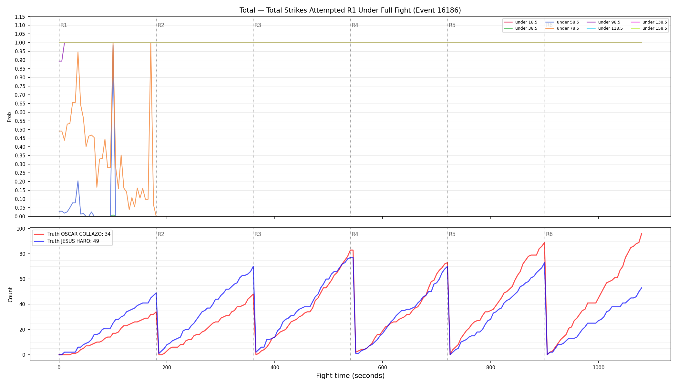Screen dimensions: 678x387
Task: Click the 0.00 tick on Prob axis
Action: (20, 216)
